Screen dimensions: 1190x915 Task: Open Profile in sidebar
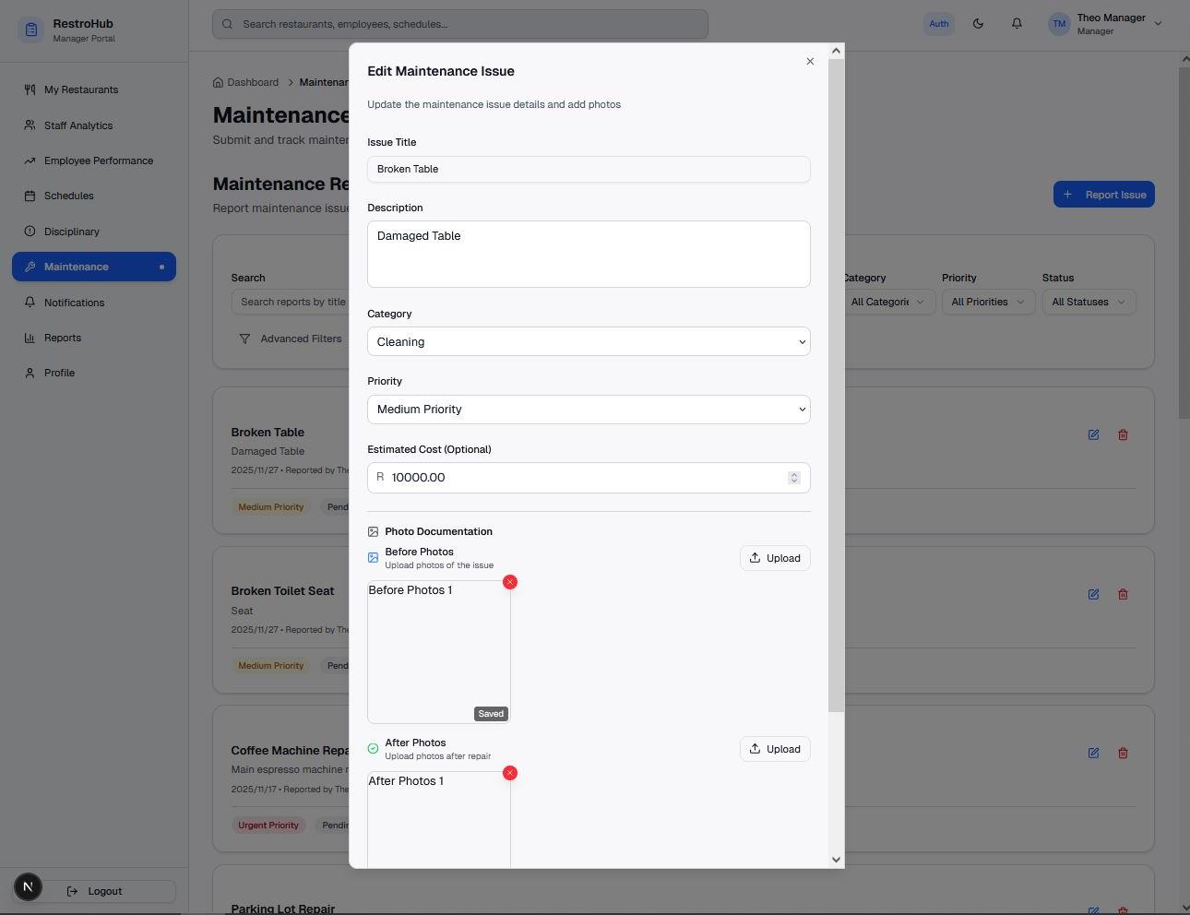(94, 373)
